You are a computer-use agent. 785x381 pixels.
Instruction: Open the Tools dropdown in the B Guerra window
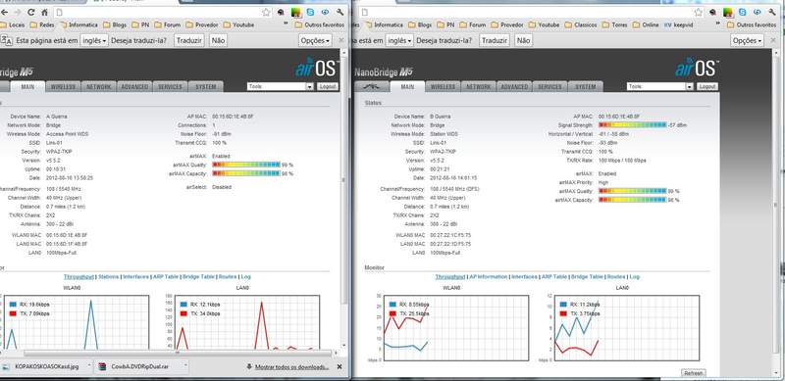tap(659, 86)
